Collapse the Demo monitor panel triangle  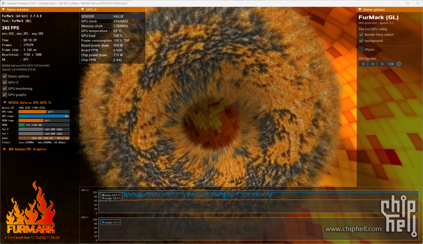coord(3,9)
